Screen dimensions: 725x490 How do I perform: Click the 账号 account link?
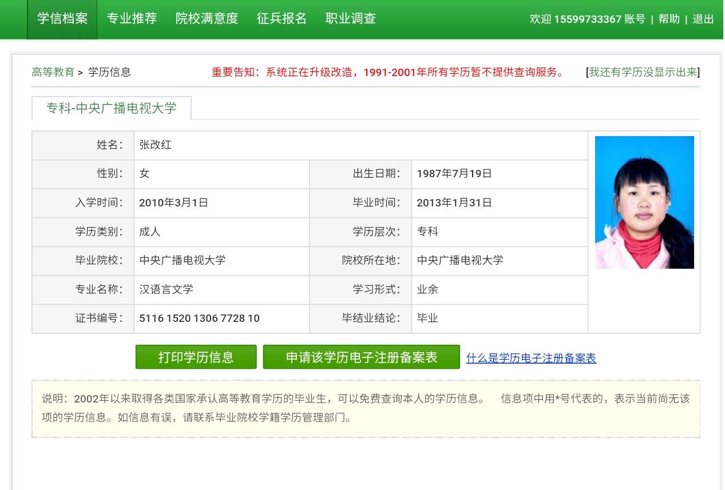pos(635,19)
